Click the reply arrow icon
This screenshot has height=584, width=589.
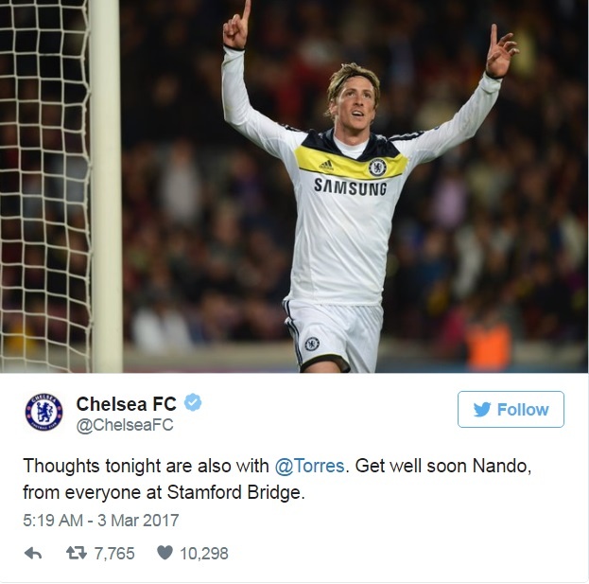pos(33,554)
